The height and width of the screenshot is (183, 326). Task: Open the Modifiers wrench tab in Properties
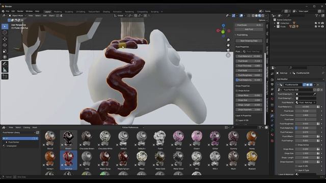pyautogui.click(x=272, y=116)
